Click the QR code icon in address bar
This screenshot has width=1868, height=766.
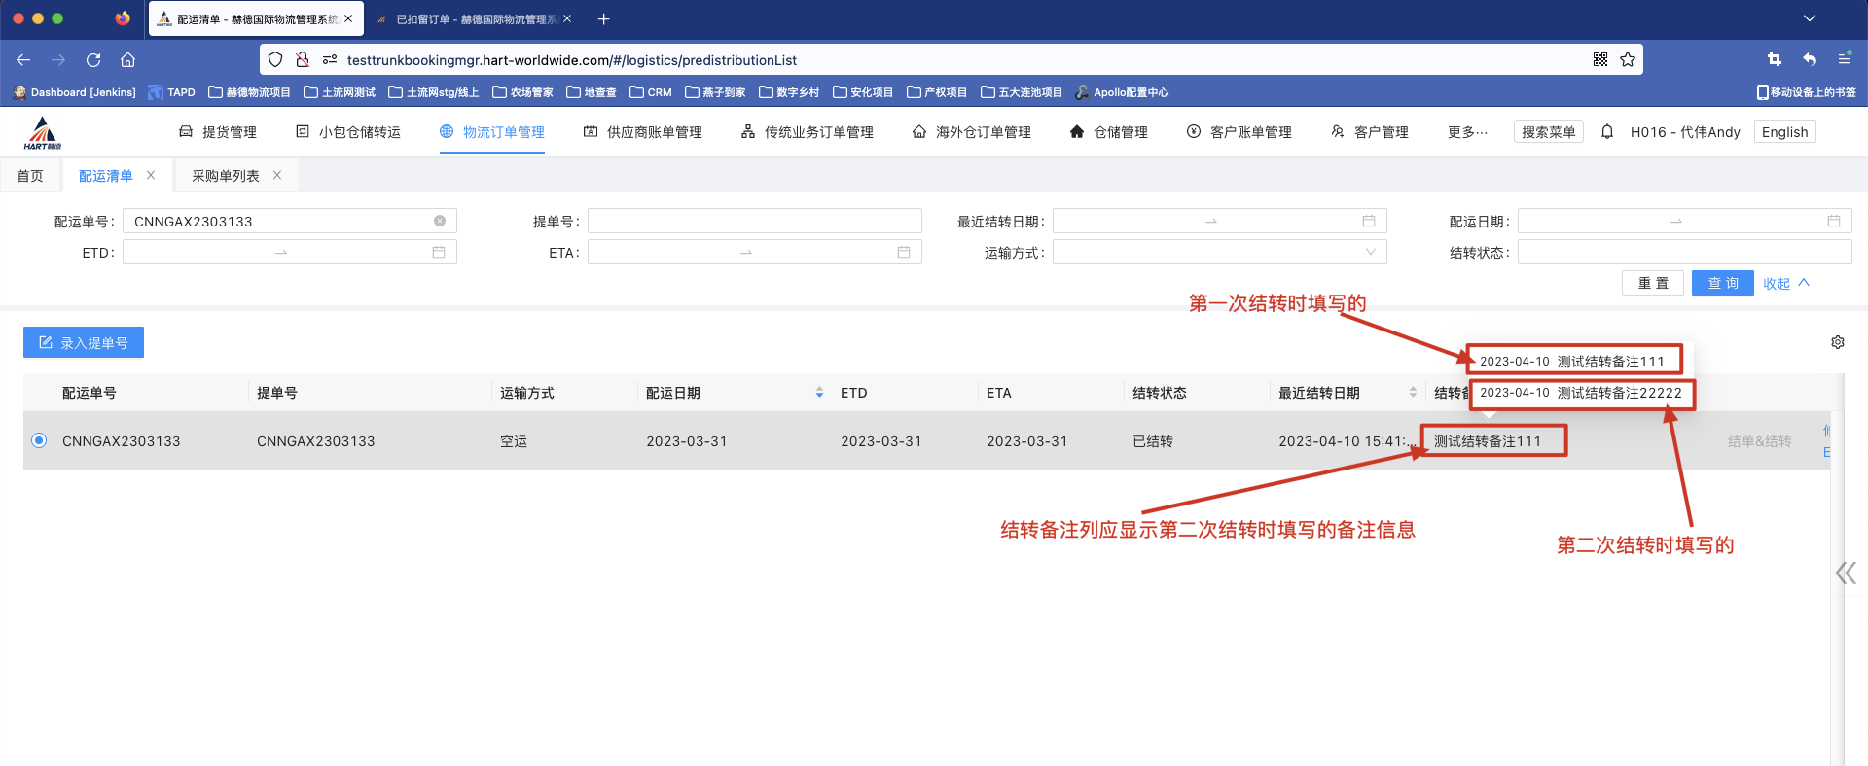click(1599, 60)
